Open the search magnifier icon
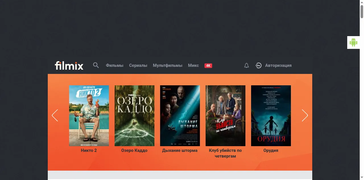 [x=96, y=65]
